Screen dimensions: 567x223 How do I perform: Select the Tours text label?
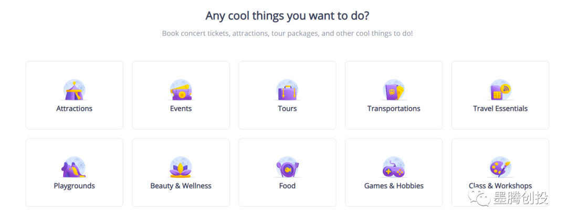point(287,109)
